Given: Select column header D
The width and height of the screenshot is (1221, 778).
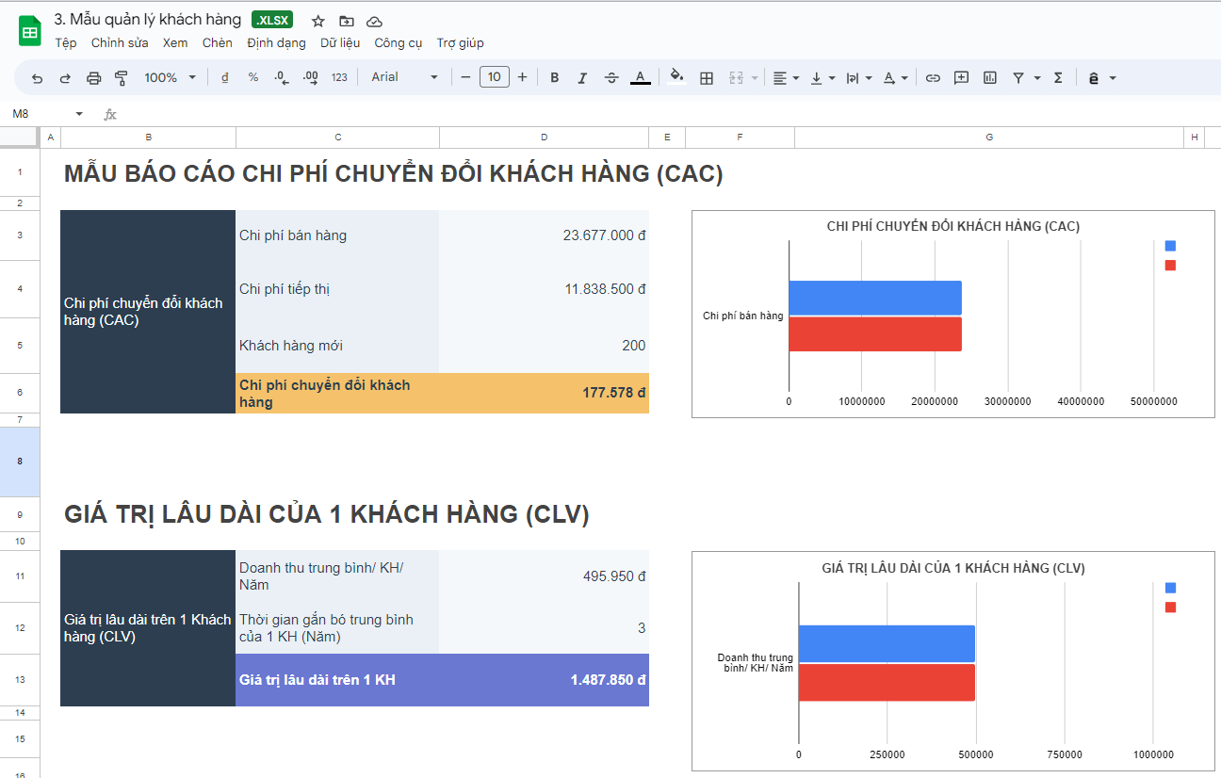Looking at the screenshot, I should click(544, 138).
